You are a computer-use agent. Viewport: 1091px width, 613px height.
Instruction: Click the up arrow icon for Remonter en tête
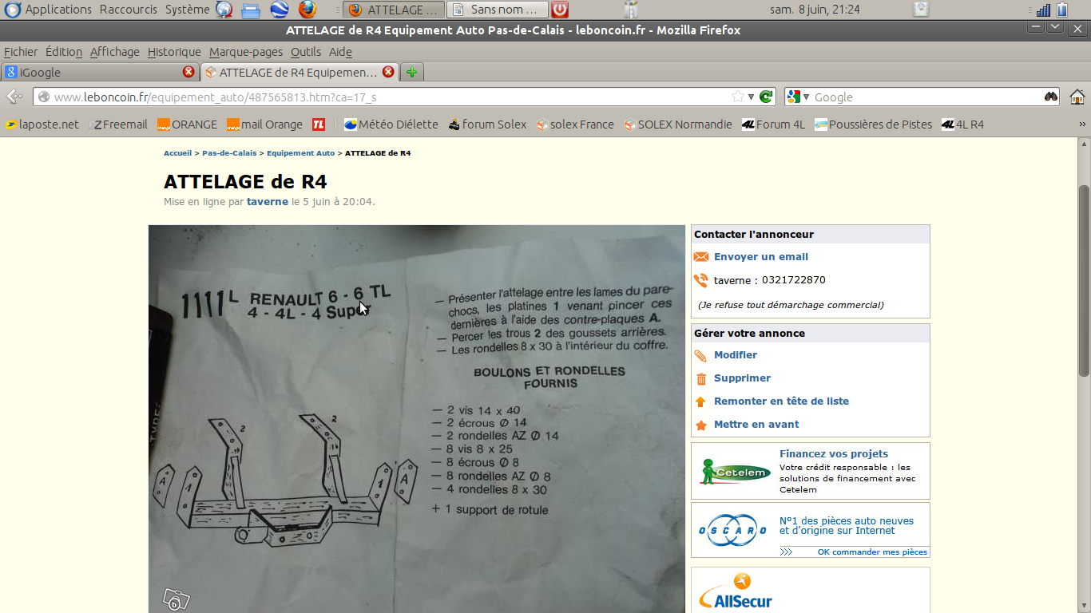coord(700,402)
